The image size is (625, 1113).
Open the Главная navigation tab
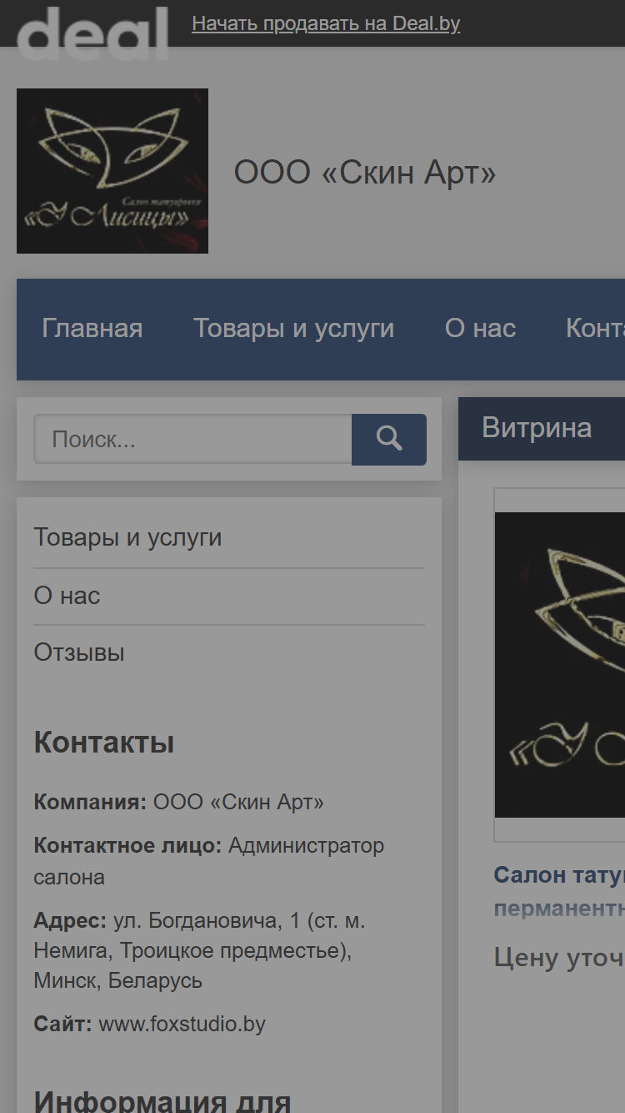pos(92,329)
